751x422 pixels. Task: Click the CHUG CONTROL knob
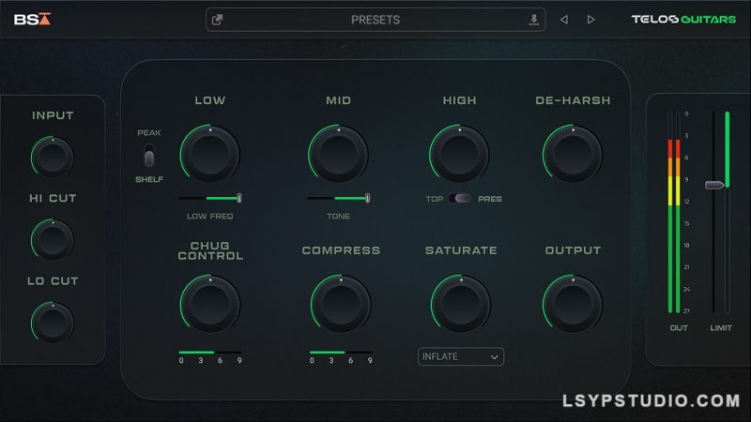pyautogui.click(x=209, y=304)
